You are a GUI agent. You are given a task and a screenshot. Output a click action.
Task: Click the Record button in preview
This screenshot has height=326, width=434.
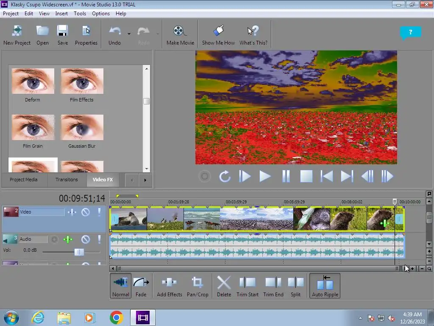click(205, 176)
